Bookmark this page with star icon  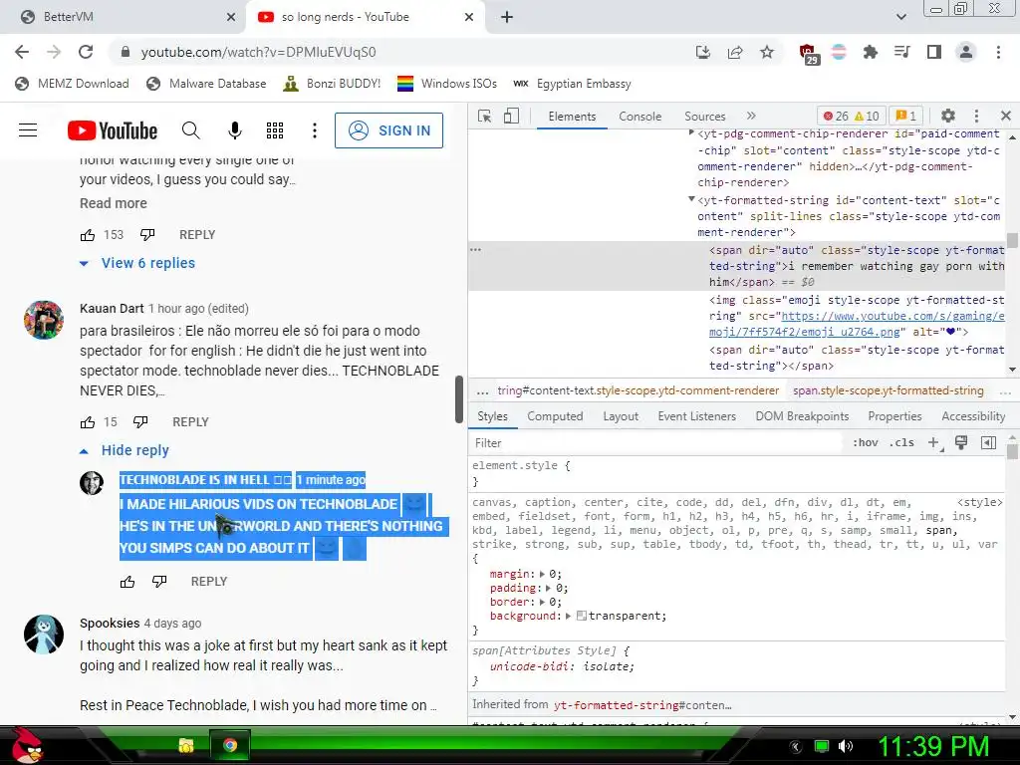point(767,52)
